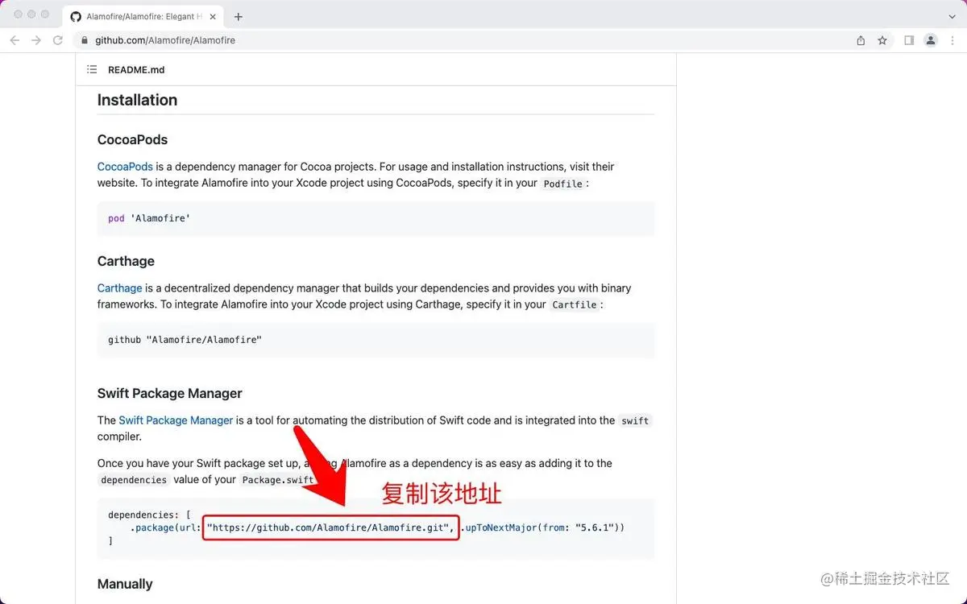Click the "dependencies" inline code label
The height and width of the screenshot is (604, 967).
tap(134, 480)
